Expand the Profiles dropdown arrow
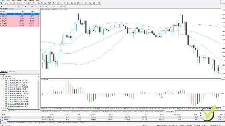Screen dimensions: 225x126 click(8, 3)
